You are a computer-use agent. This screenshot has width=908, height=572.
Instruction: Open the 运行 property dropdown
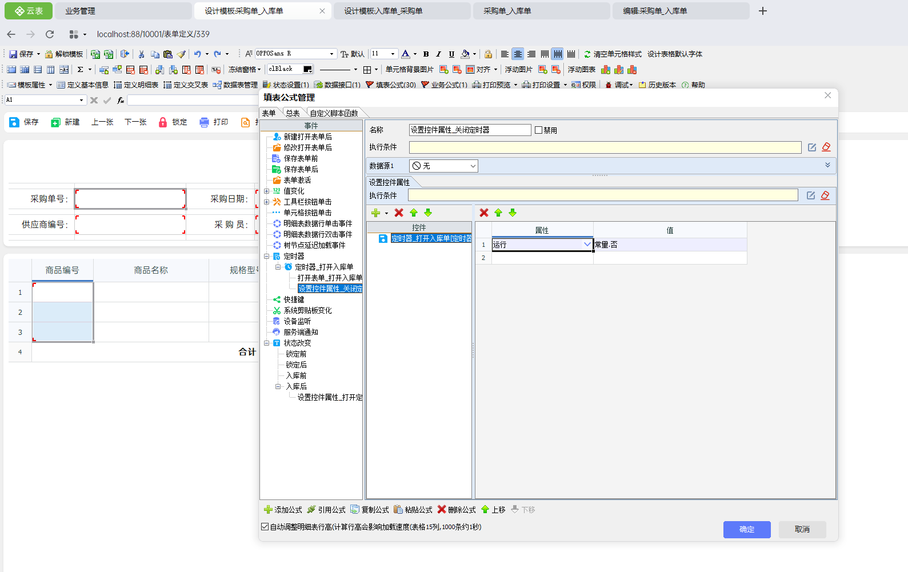[587, 245]
